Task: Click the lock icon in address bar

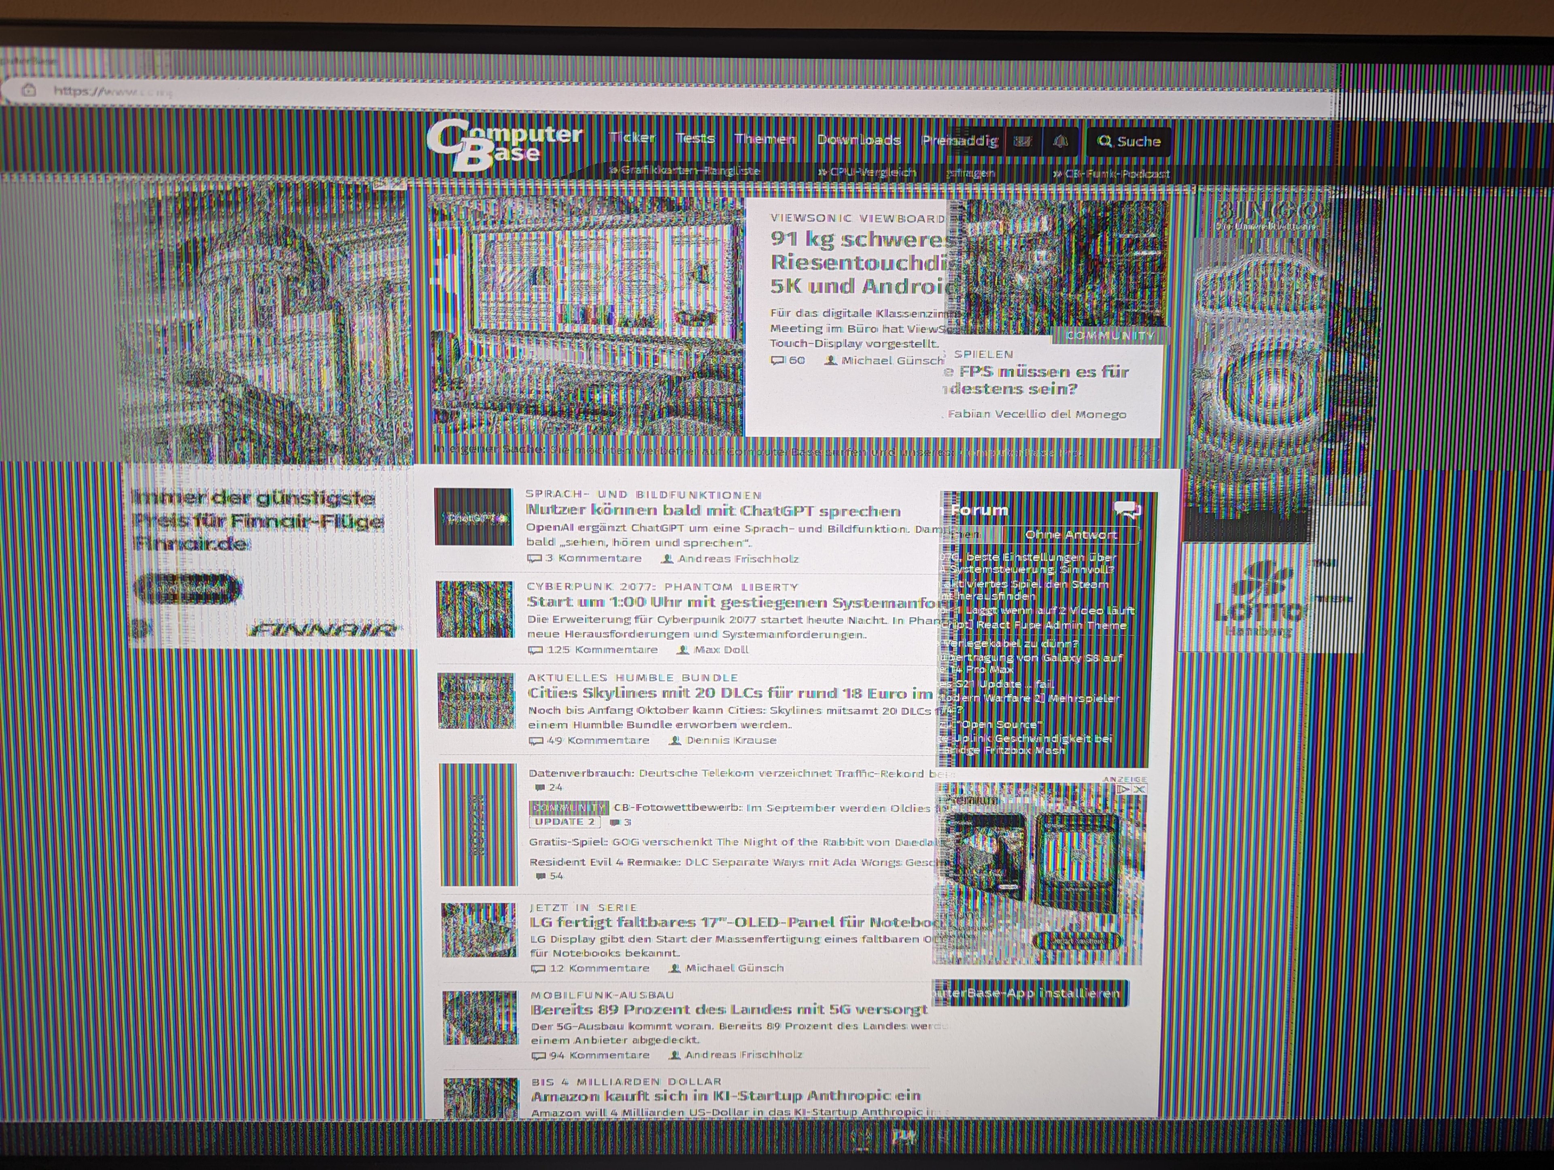Action: [29, 90]
